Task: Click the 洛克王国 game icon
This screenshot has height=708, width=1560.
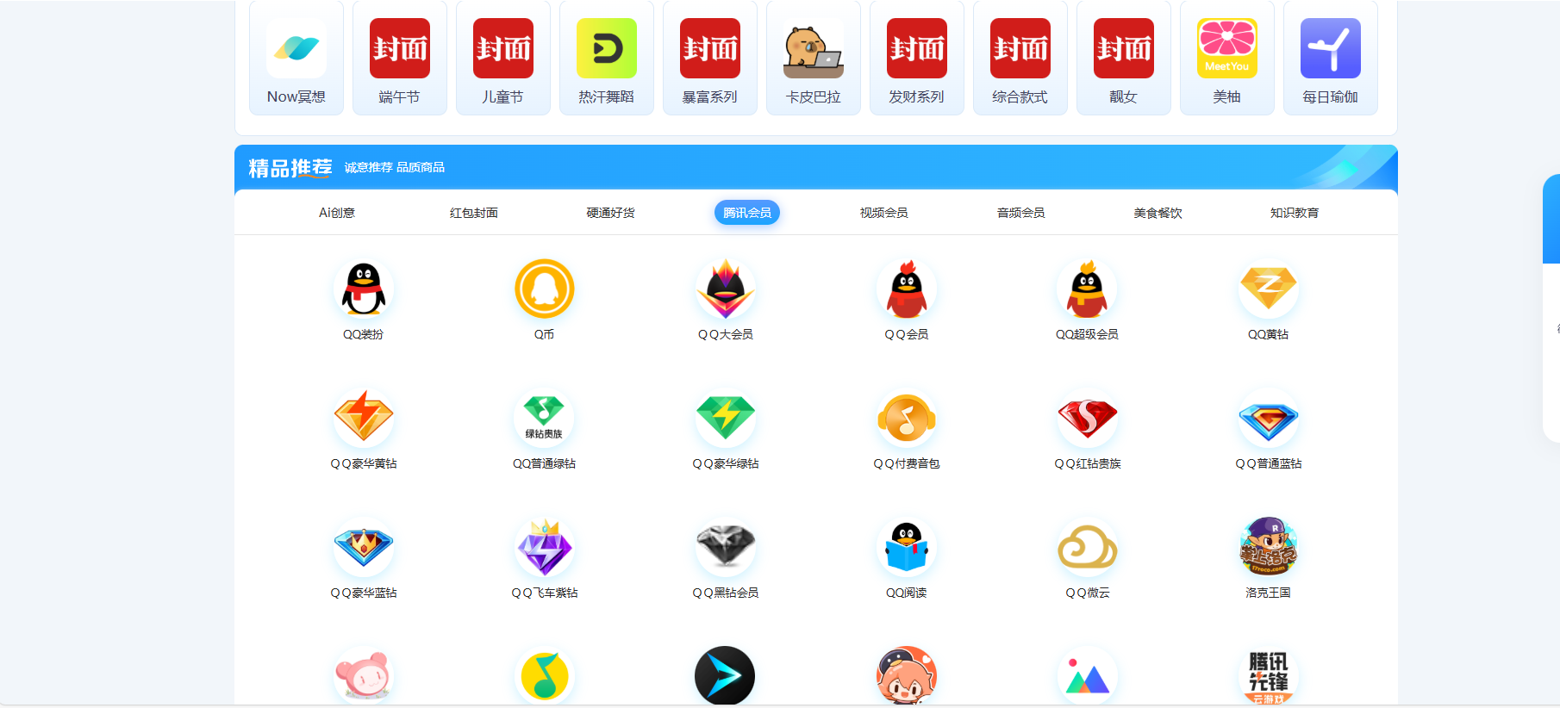Action: pos(1268,548)
